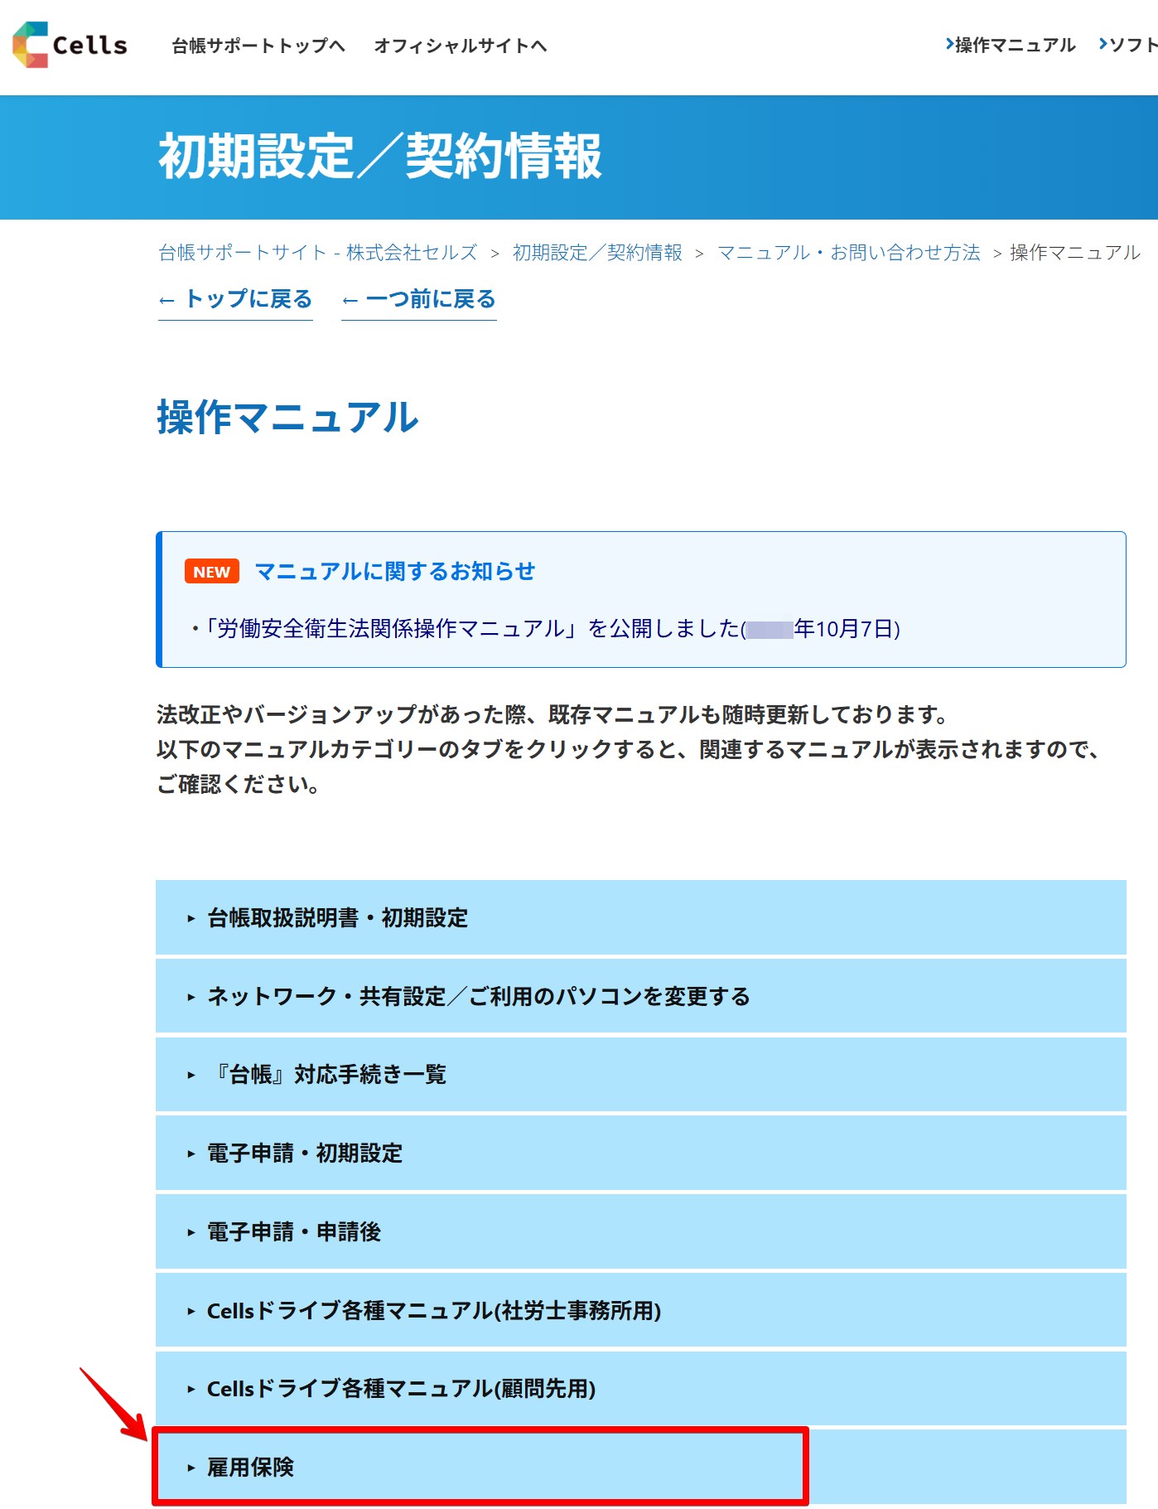Screen dimensions: 1158x1509
Task: Go back via 一つ前に戻る link
Action: click(x=419, y=299)
